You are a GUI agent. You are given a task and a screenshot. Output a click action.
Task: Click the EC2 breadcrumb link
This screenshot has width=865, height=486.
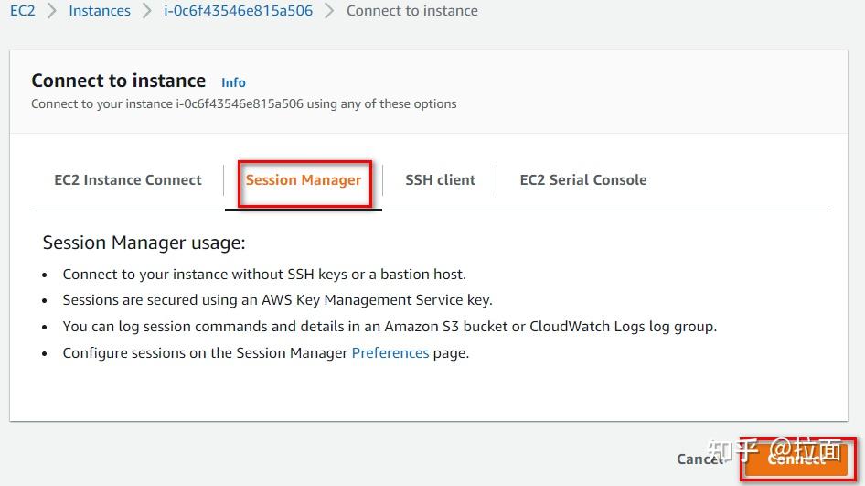(22, 11)
